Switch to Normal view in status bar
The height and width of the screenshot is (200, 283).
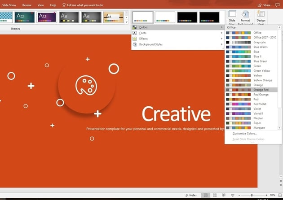(205, 195)
